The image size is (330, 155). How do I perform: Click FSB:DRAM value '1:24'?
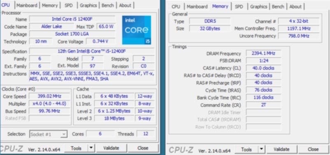pos(263,61)
